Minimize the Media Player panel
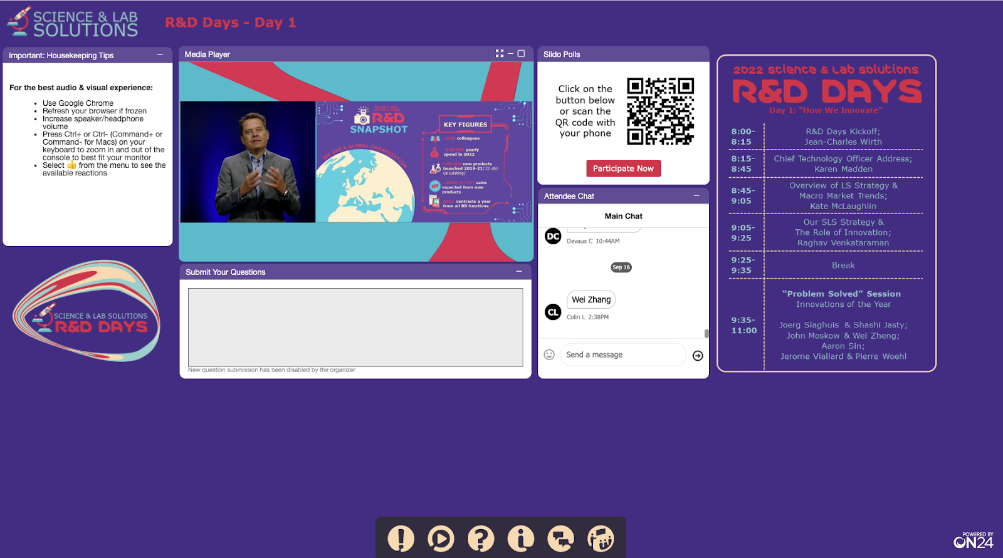This screenshot has height=558, width=1003. tap(511, 54)
